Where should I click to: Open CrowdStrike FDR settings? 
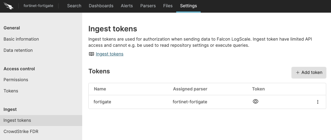(x=21, y=132)
